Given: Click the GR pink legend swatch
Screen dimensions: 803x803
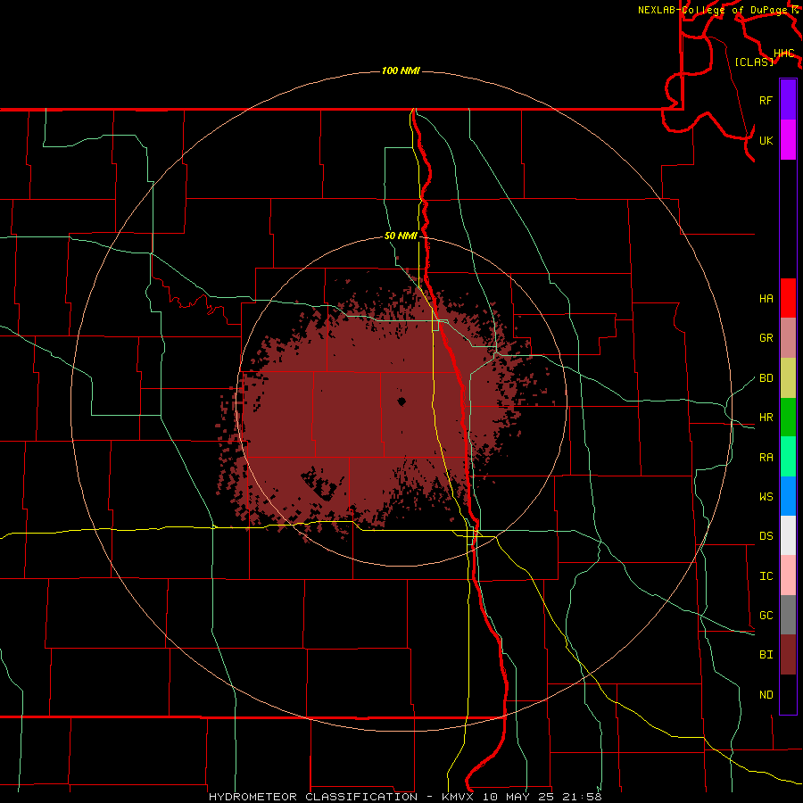Looking at the screenshot, I should (788, 338).
